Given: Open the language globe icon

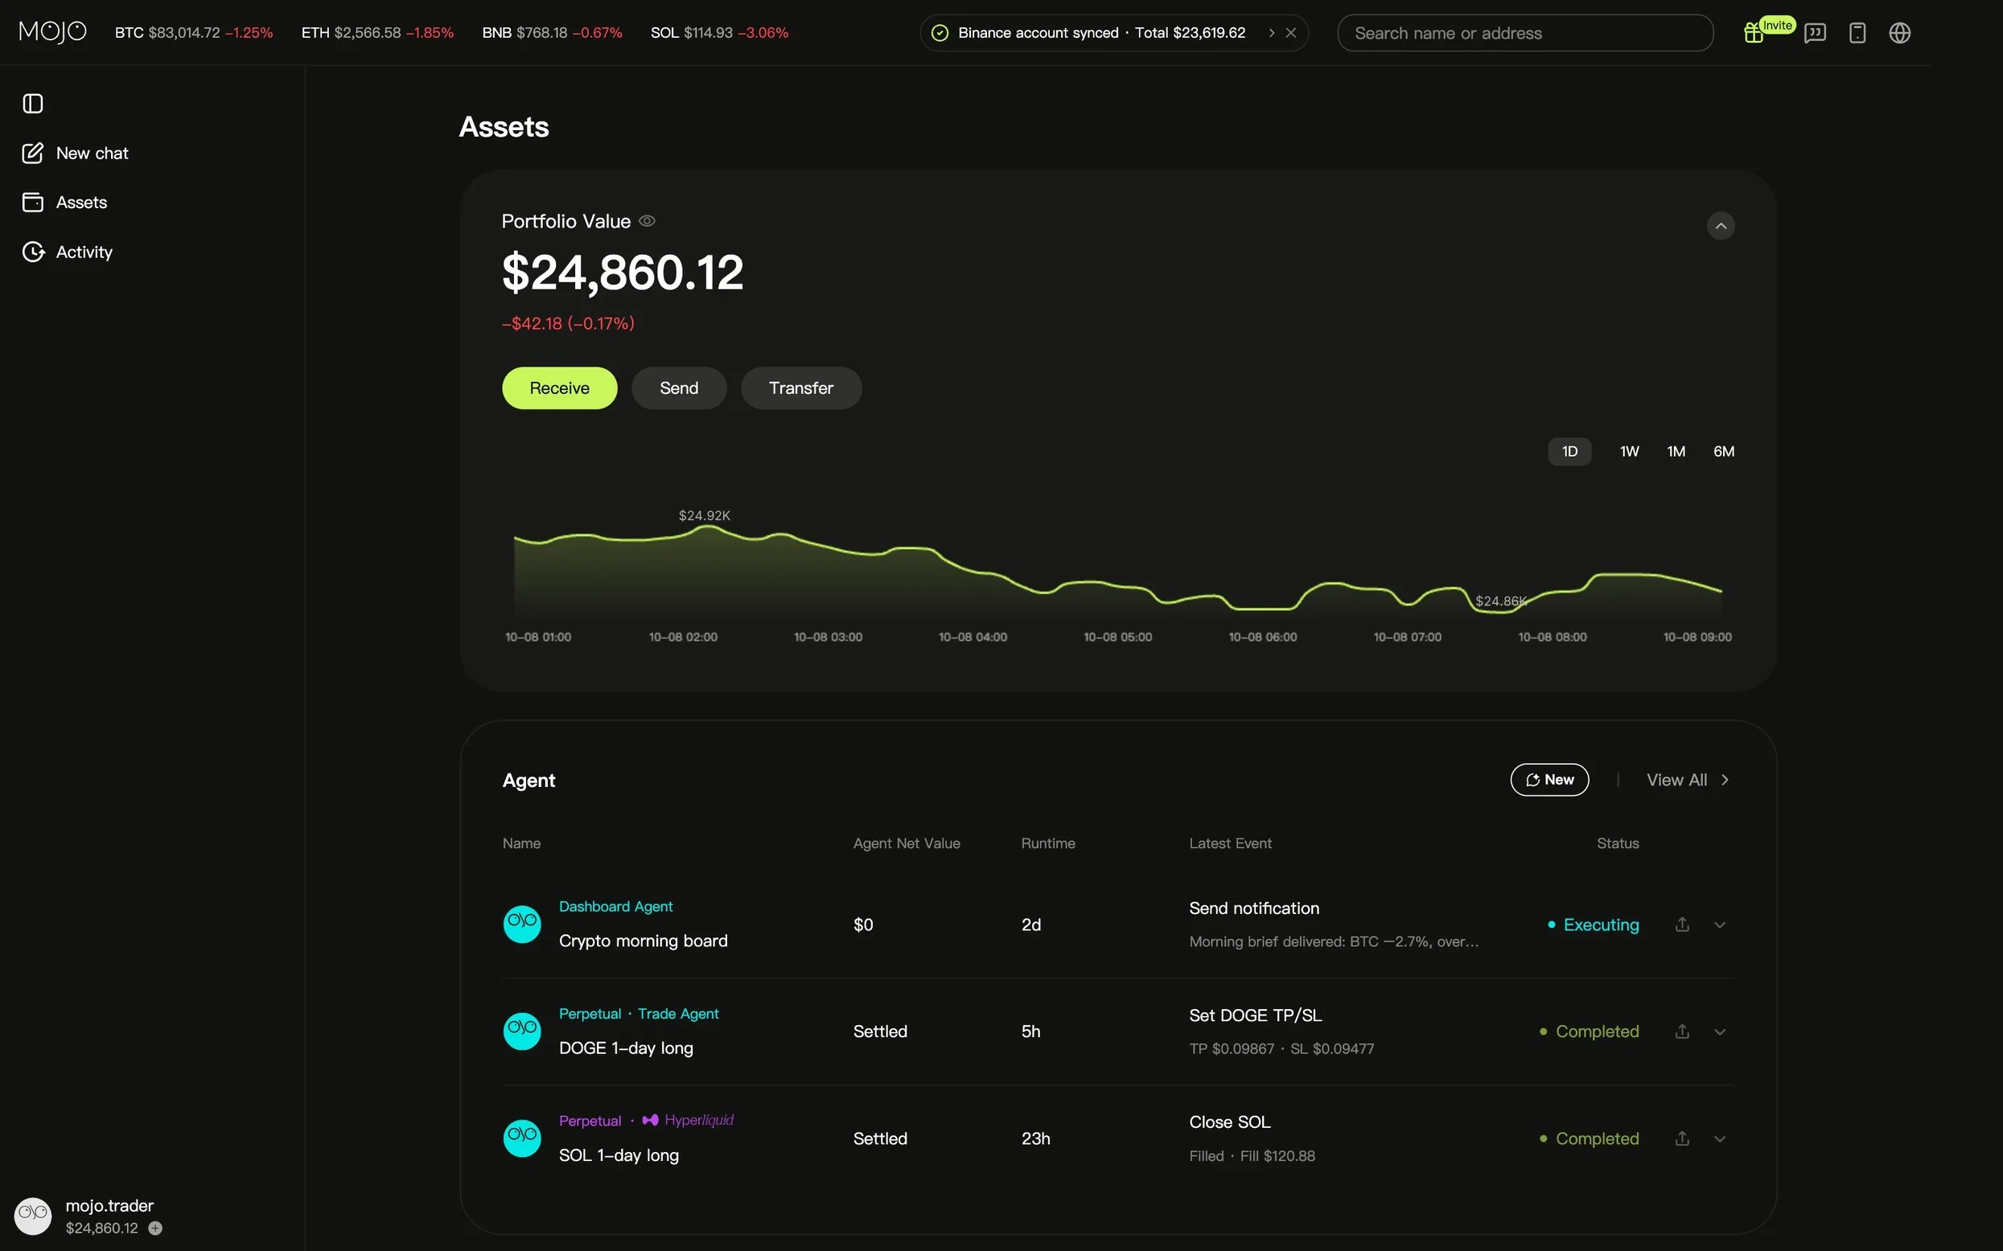Looking at the screenshot, I should [x=1899, y=33].
